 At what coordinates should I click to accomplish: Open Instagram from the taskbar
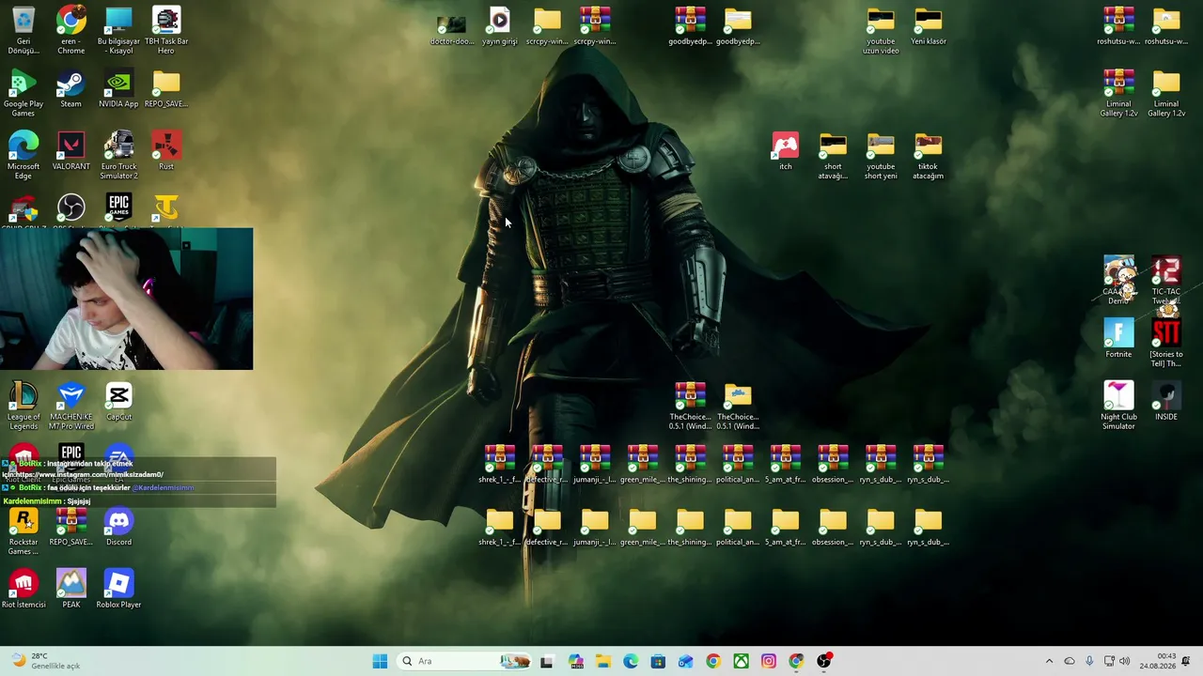[x=769, y=661]
